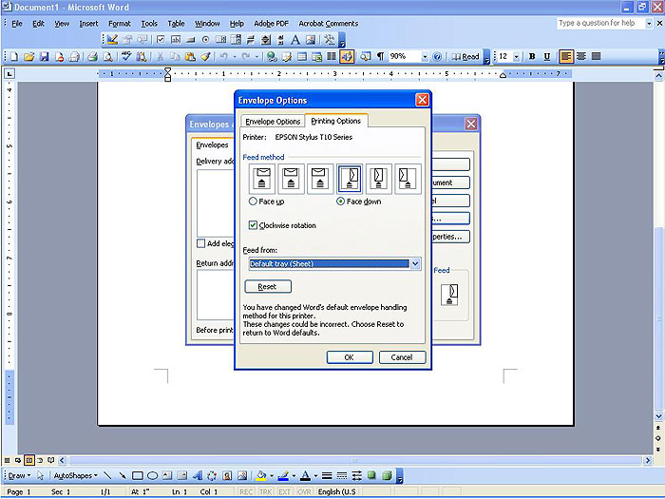Expand Fill Color dropdown arrow
The image size is (665, 499).
click(272, 475)
